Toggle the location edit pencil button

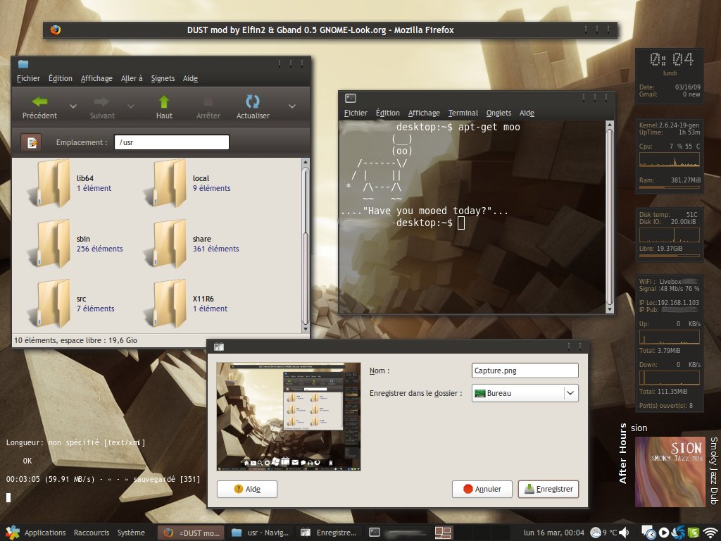tap(31, 142)
